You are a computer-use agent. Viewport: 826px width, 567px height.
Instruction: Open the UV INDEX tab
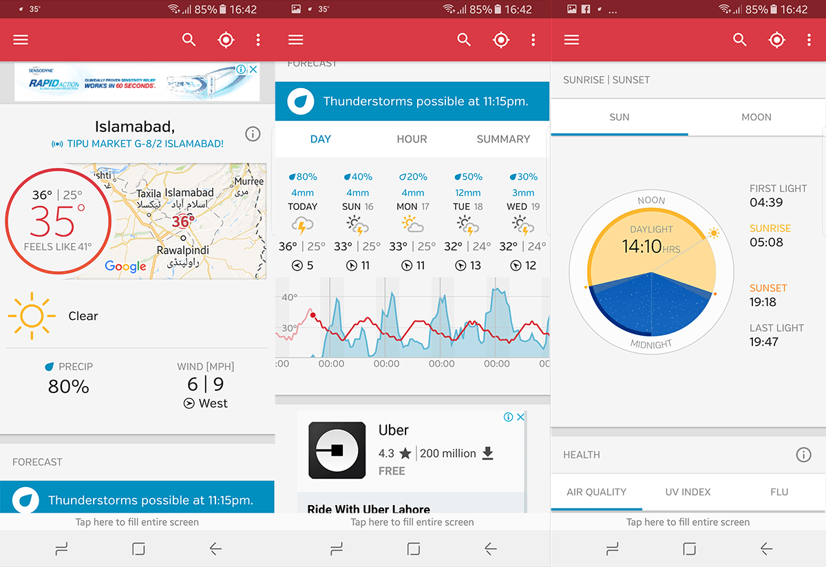tap(687, 492)
